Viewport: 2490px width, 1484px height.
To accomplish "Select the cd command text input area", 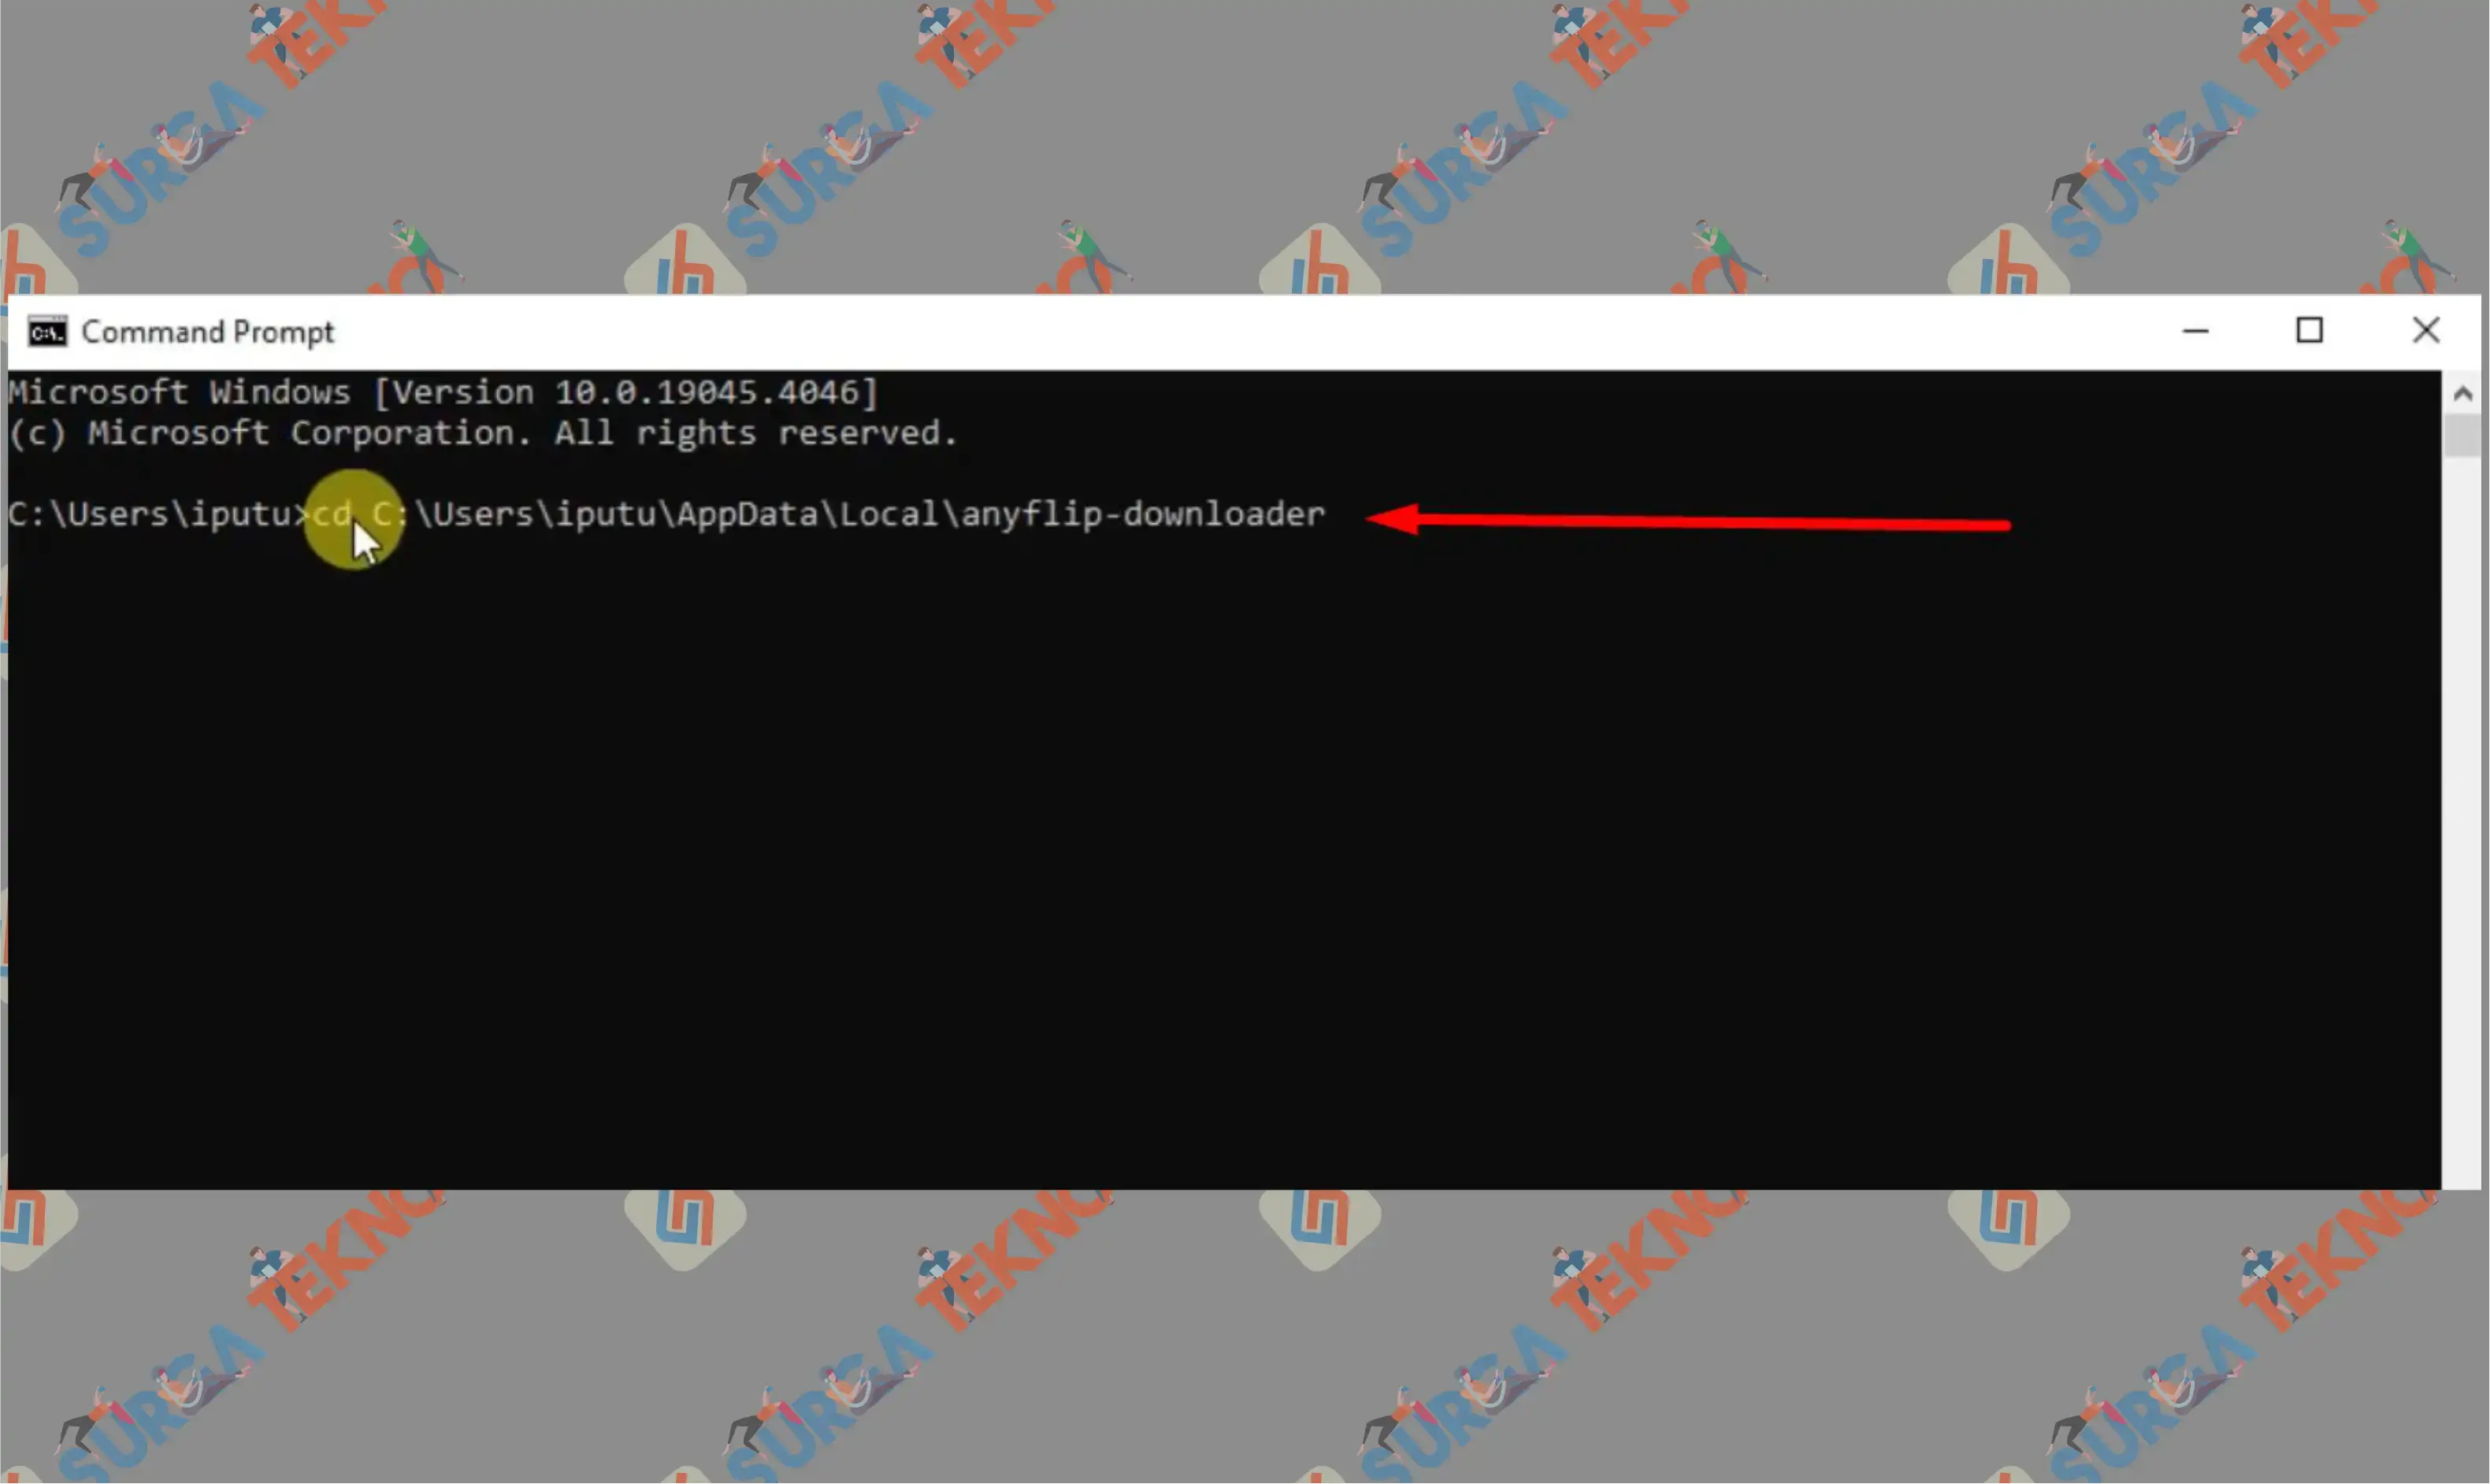I will point(818,514).
